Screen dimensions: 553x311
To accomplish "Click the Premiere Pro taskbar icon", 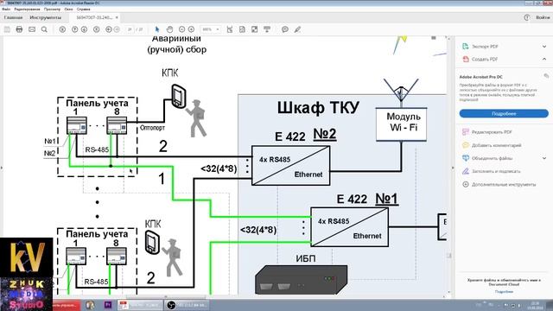I will pyautogui.click(x=107, y=305).
